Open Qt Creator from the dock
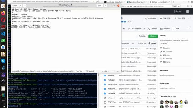The width and height of the screenshot is (193, 108). tap(3, 40)
